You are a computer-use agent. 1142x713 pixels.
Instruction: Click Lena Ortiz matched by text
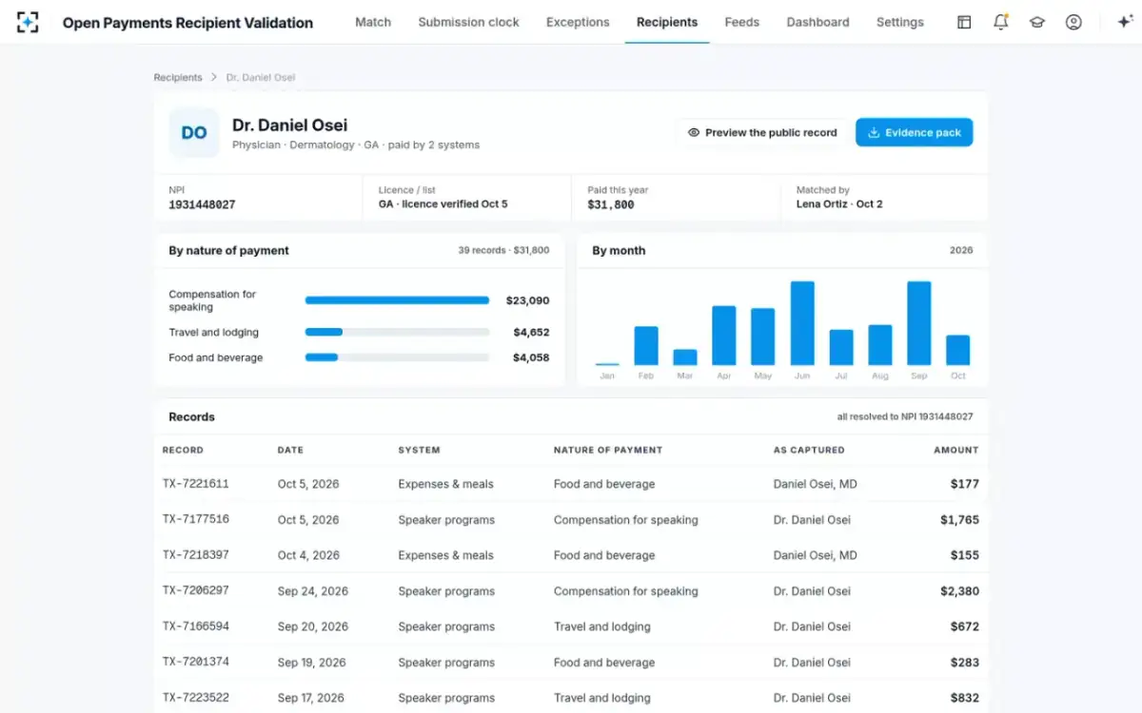click(839, 204)
